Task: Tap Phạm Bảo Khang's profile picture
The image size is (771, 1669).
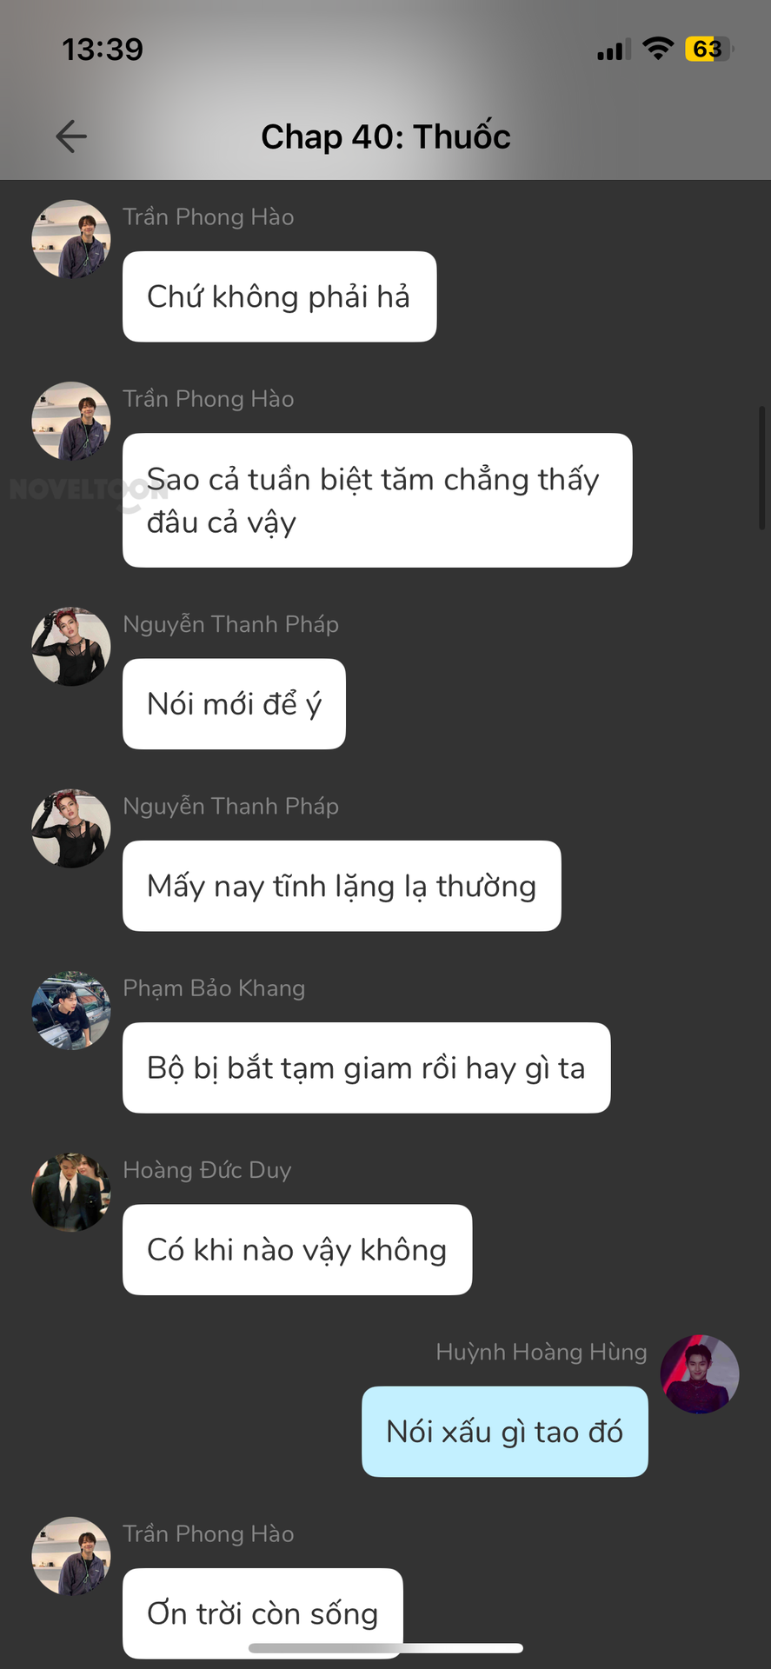Action: tap(71, 1010)
